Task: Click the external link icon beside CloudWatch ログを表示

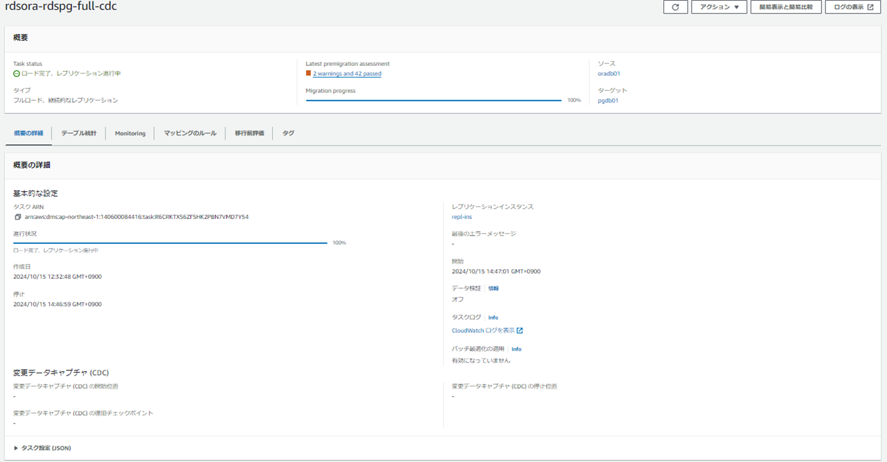Action: point(520,330)
